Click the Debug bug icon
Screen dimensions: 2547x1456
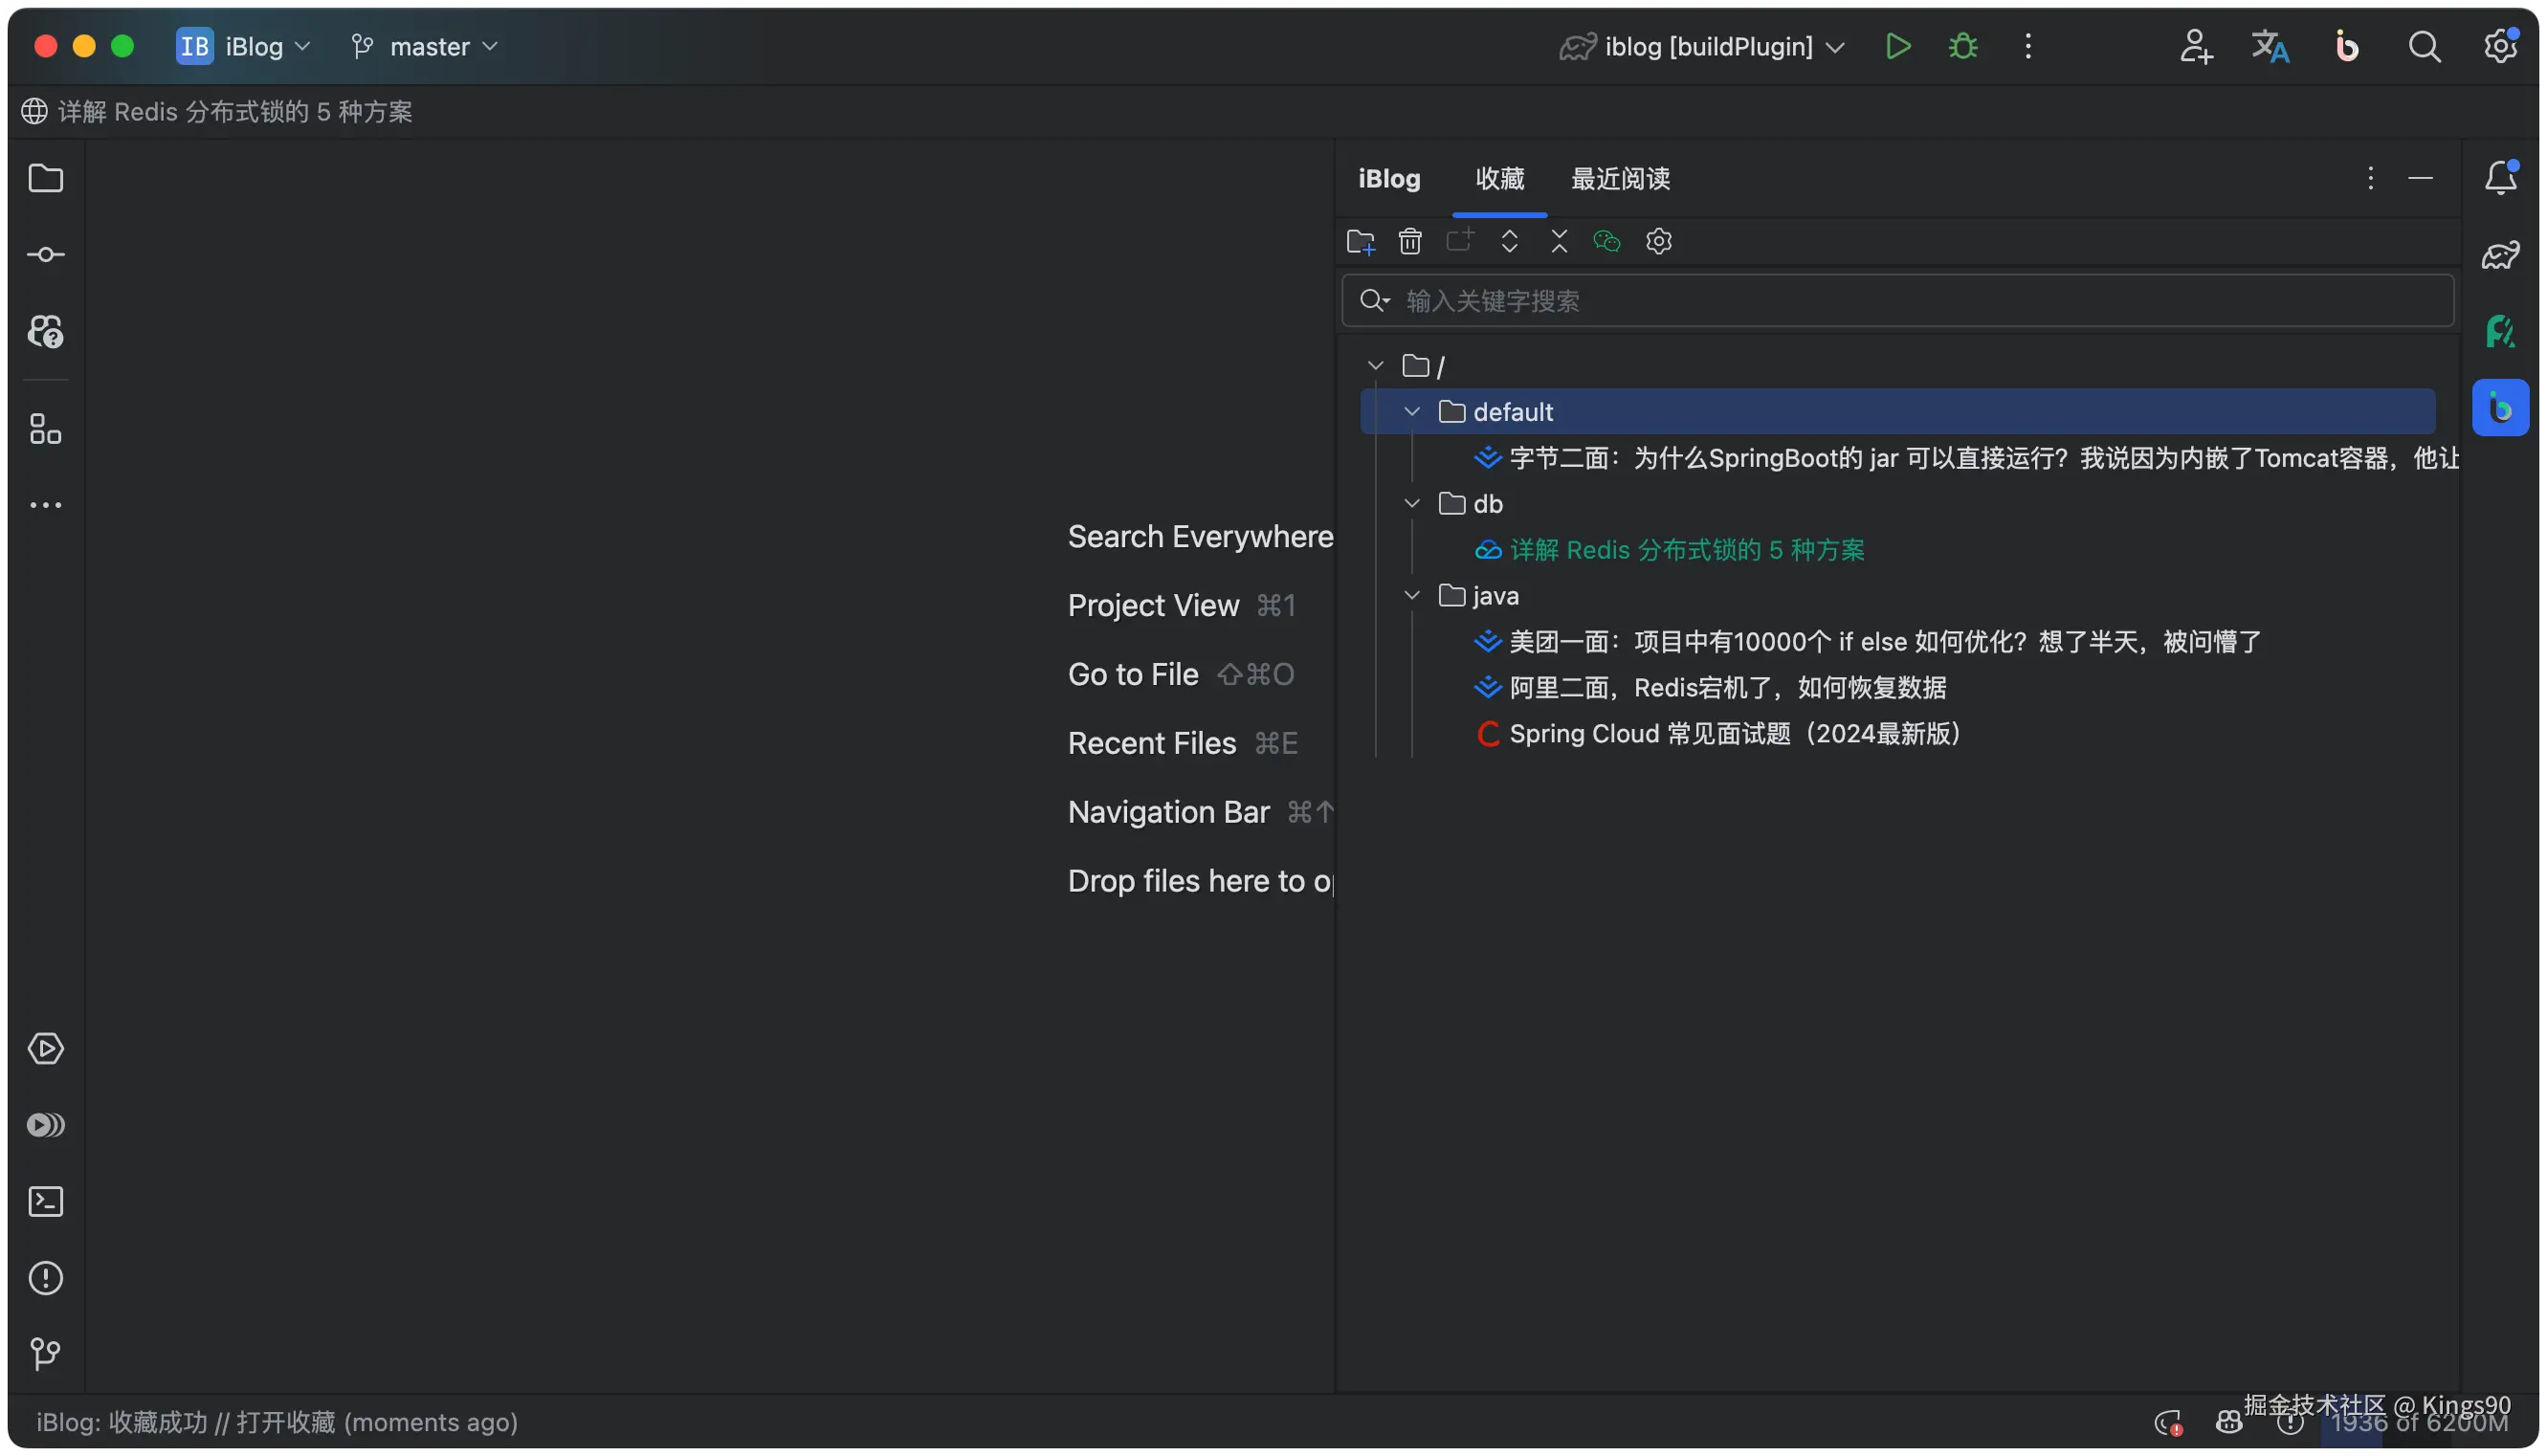[1963, 46]
